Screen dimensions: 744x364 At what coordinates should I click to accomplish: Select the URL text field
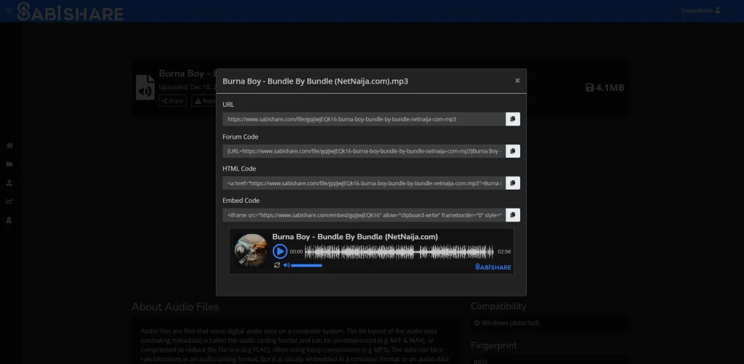pos(364,119)
